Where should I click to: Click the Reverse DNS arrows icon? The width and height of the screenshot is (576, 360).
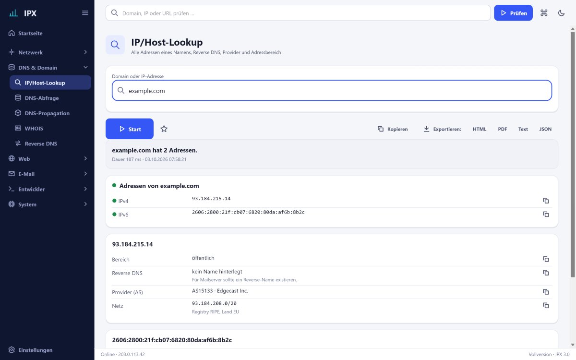point(18,144)
